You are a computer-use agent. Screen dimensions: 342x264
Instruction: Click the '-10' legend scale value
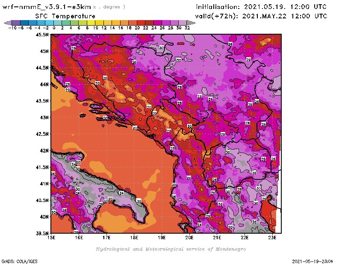(x=12, y=28)
